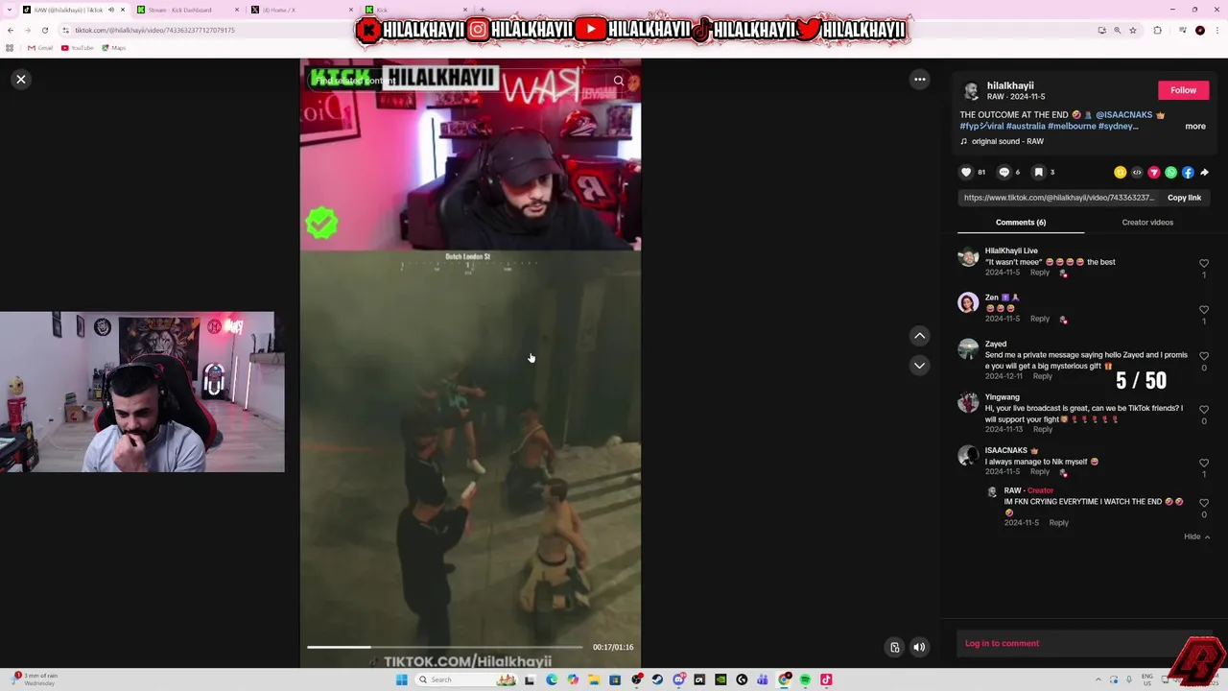The height and width of the screenshot is (691, 1228).
Task: Open Spotify from the taskbar
Action: coord(805,679)
